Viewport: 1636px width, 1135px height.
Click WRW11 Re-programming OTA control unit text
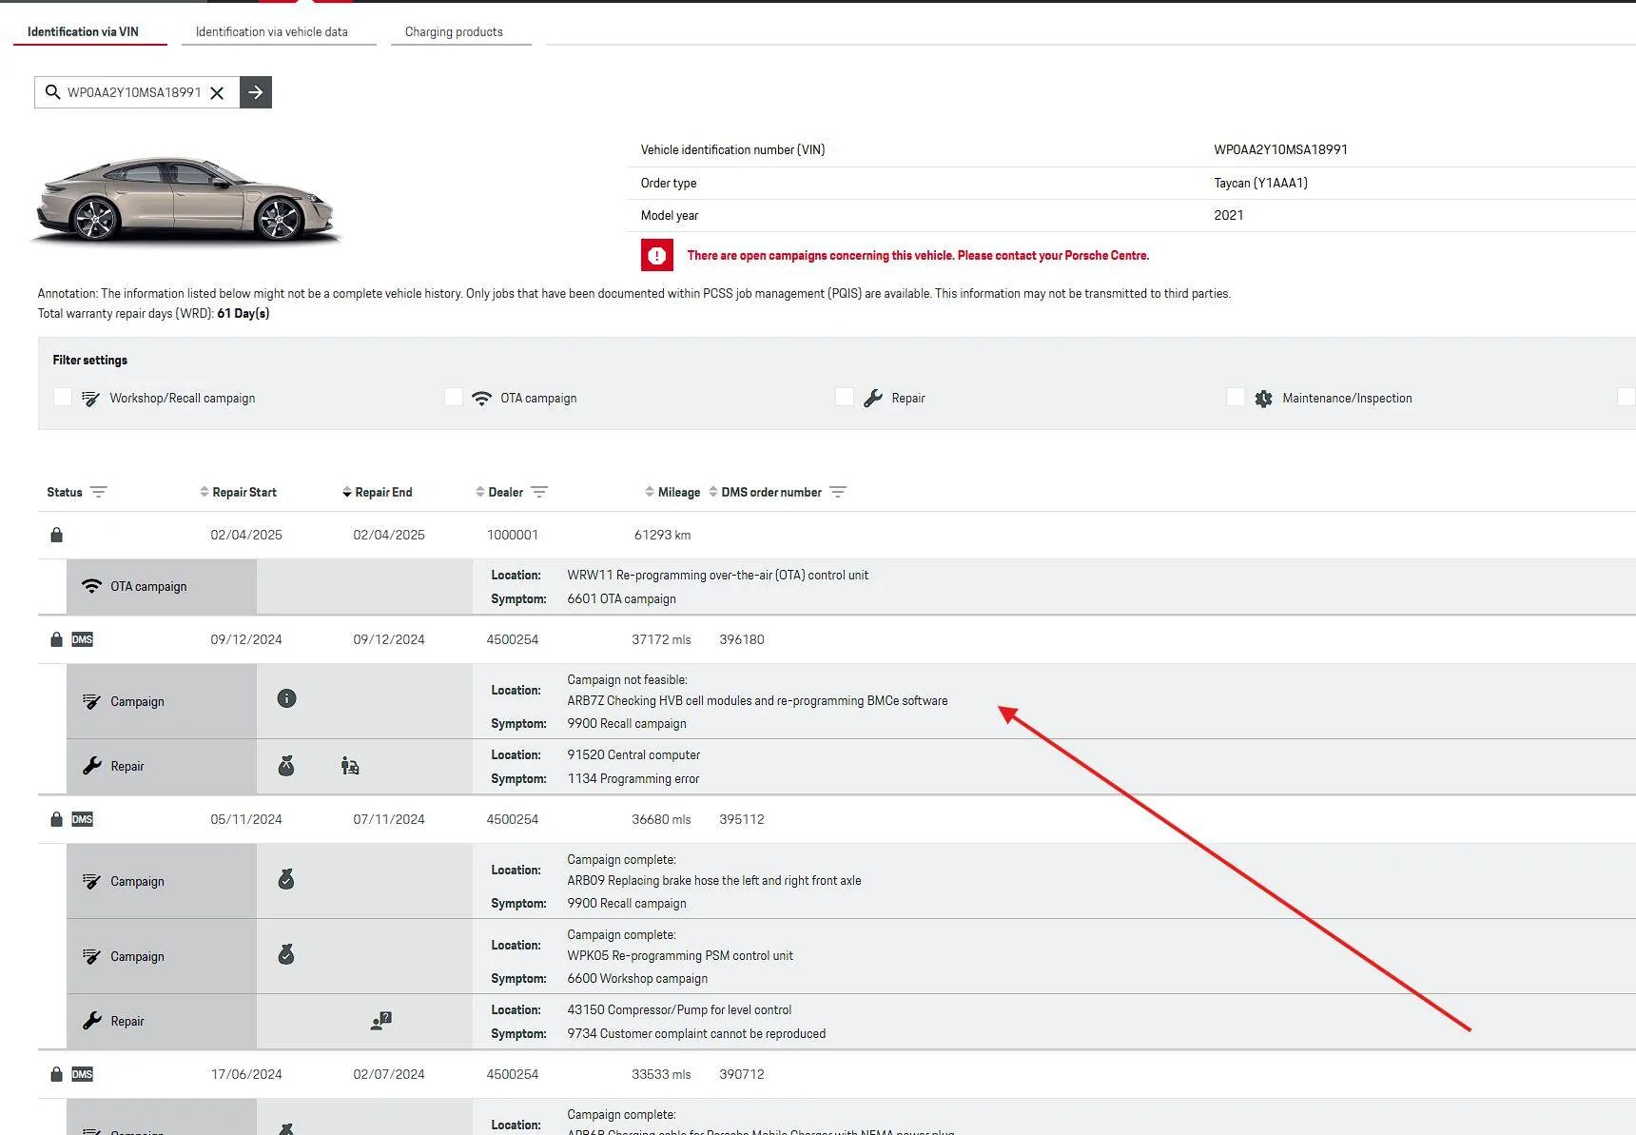tap(717, 575)
